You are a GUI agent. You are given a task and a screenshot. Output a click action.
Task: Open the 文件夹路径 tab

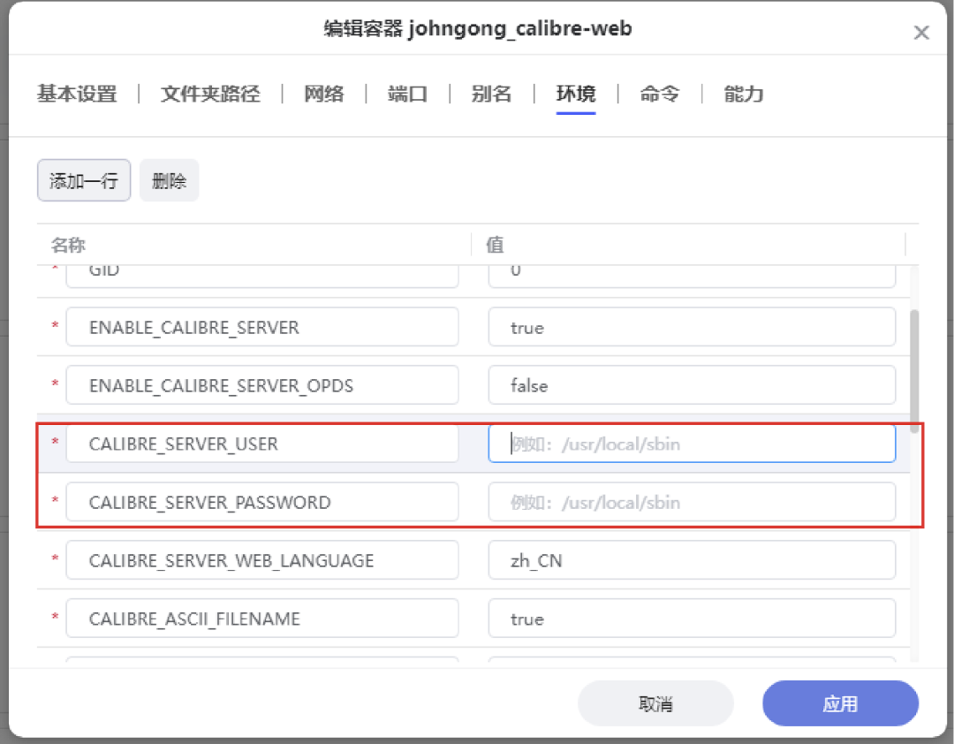pyautogui.click(x=210, y=94)
